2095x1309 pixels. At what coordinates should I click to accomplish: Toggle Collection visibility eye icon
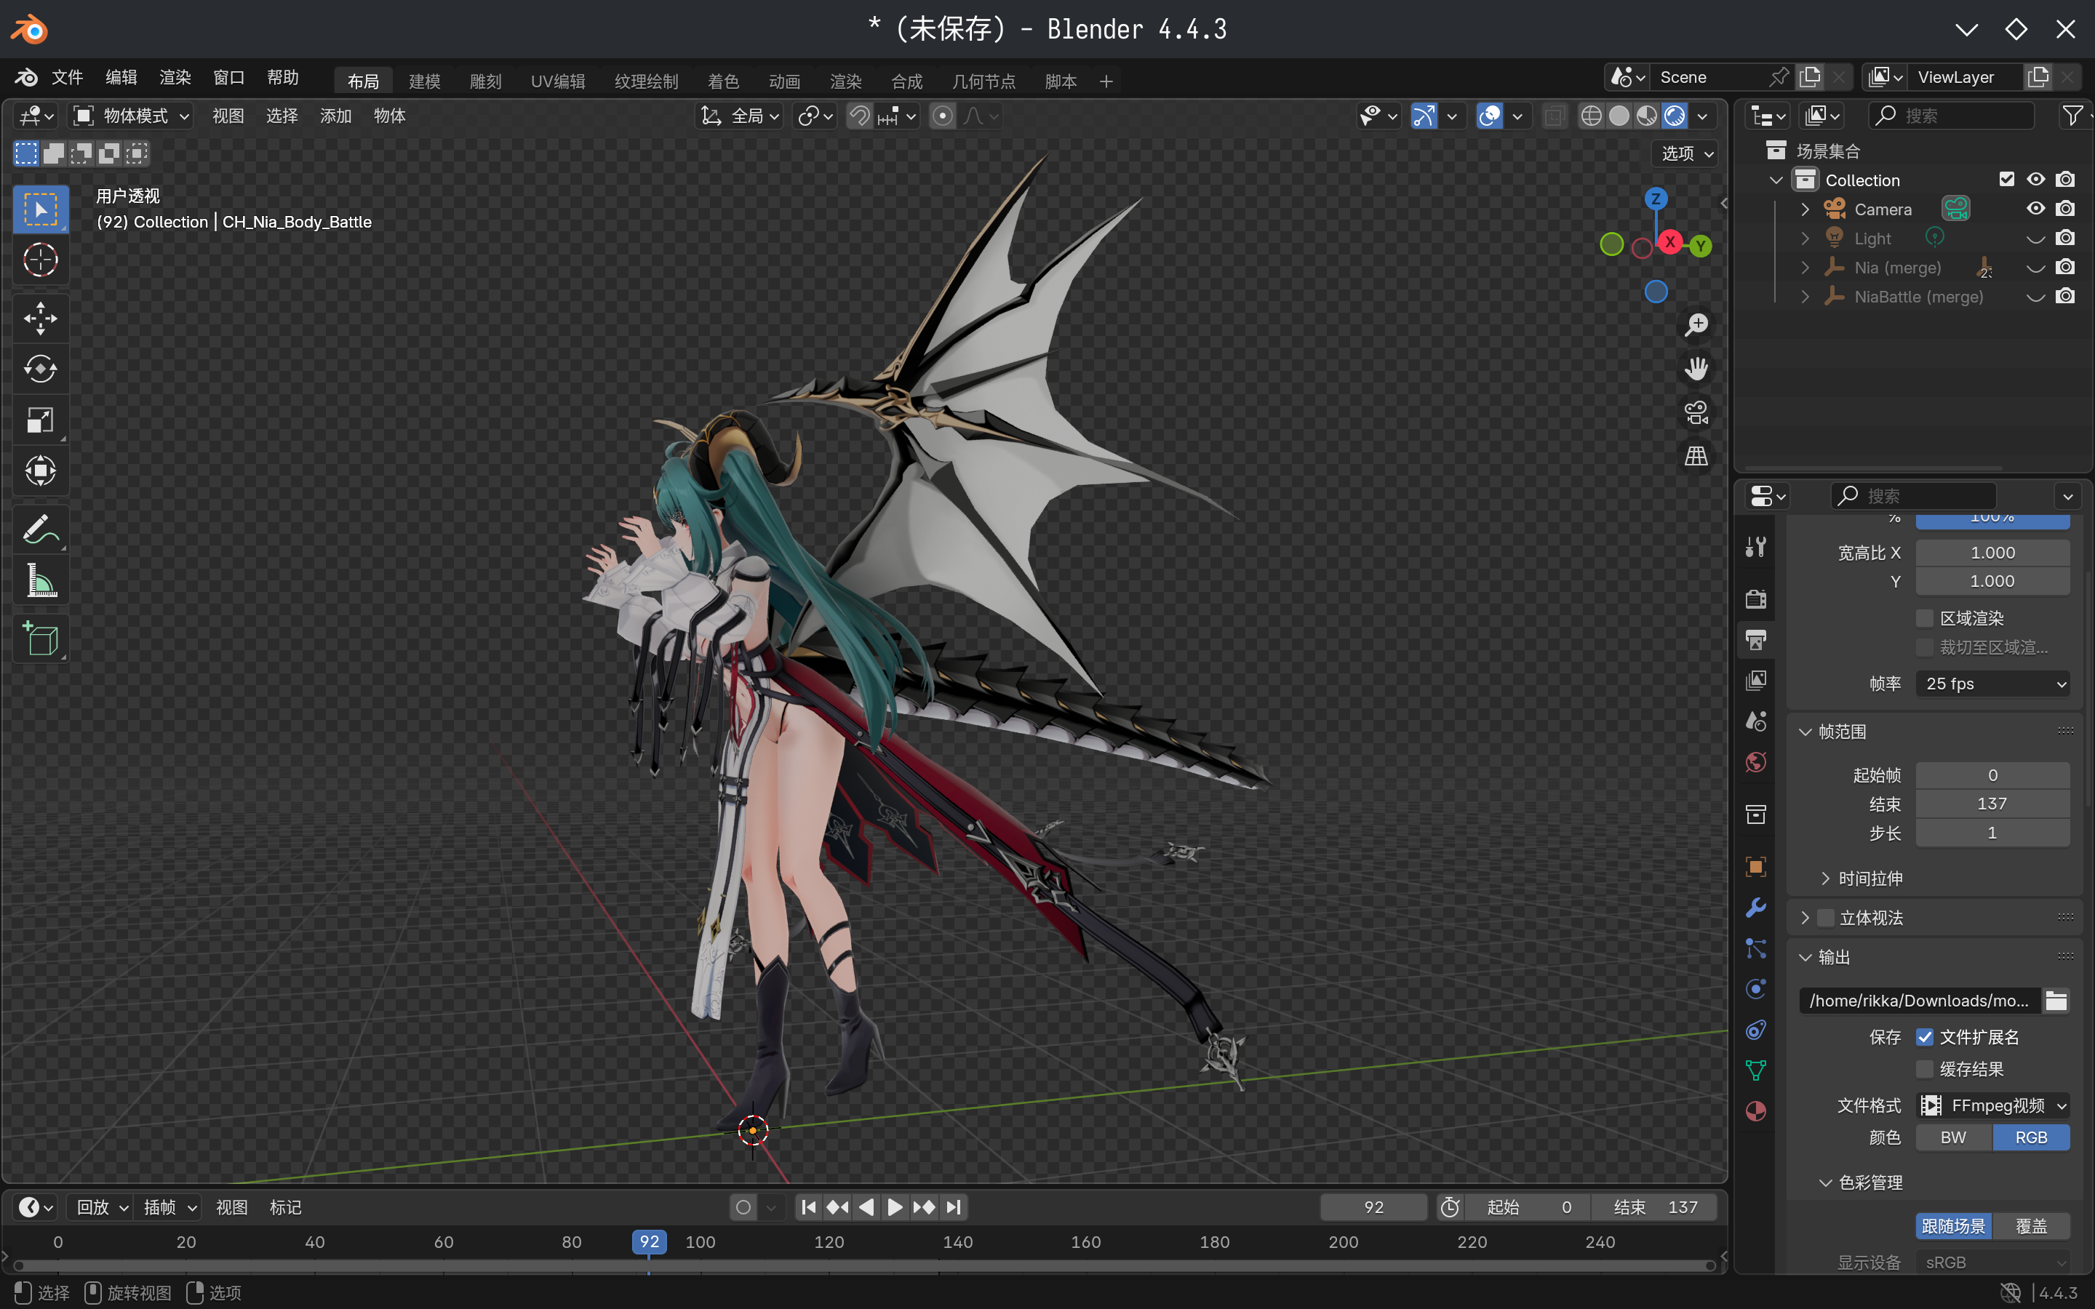coord(2035,179)
